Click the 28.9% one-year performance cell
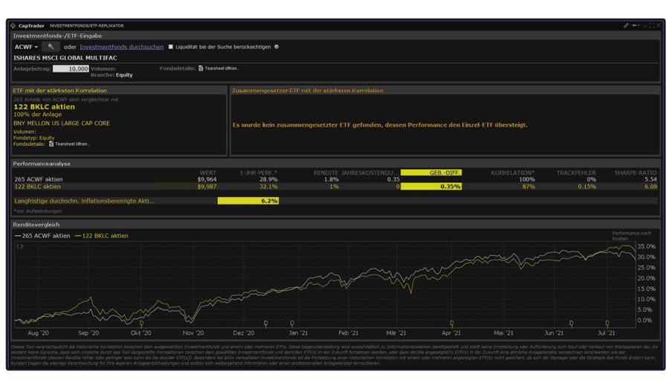 tap(268, 180)
